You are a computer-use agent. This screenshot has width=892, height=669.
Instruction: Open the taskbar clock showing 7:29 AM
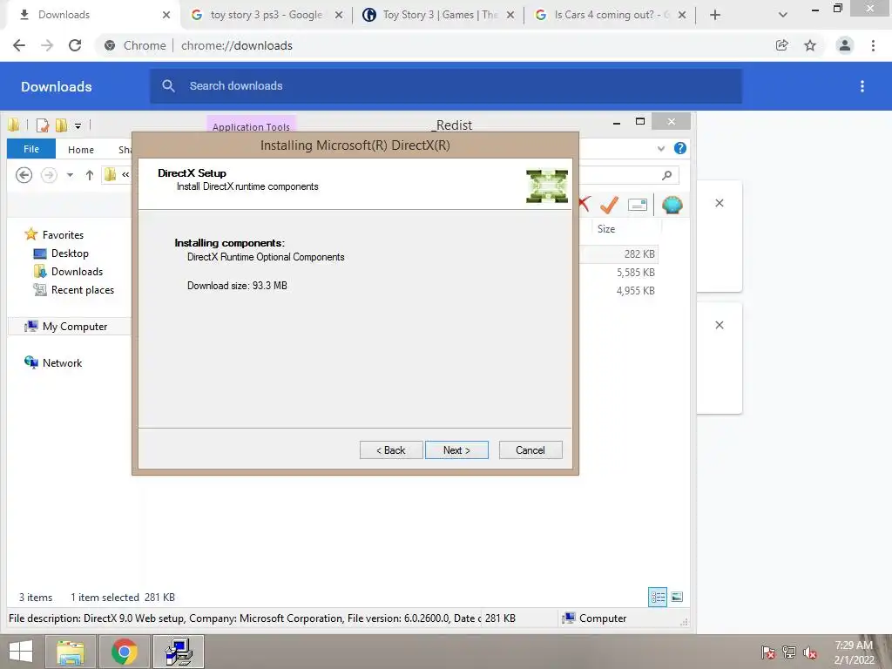tap(854, 652)
